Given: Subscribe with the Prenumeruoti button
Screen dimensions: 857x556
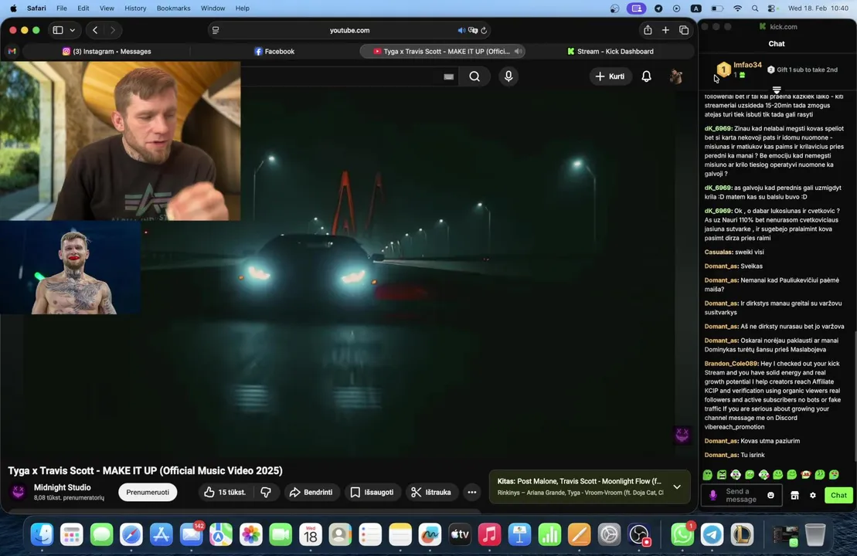Looking at the screenshot, I should [148, 492].
